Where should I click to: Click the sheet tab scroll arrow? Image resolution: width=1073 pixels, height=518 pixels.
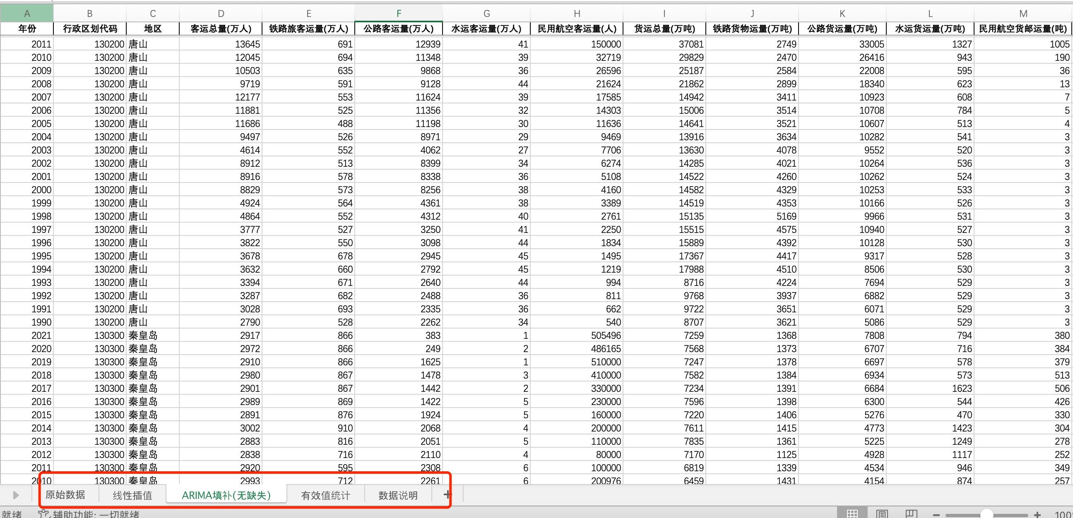16,495
